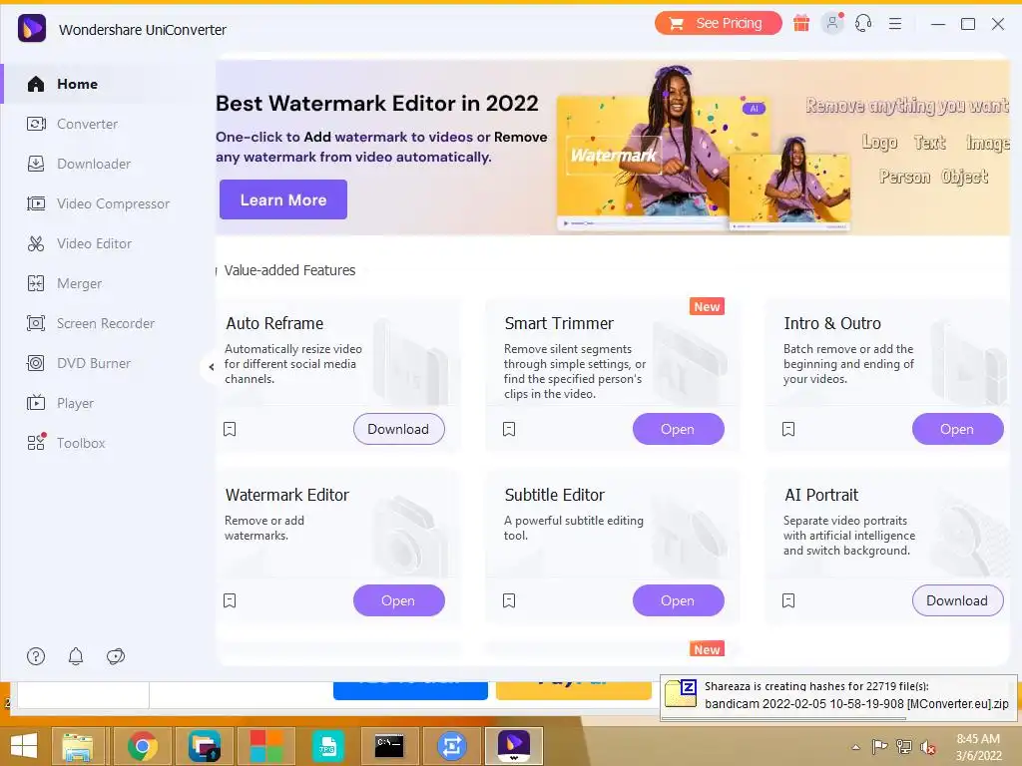Viewport: 1022px width, 766px height.
Task: Open the colorful four-square taskbar icon
Action: point(265,746)
